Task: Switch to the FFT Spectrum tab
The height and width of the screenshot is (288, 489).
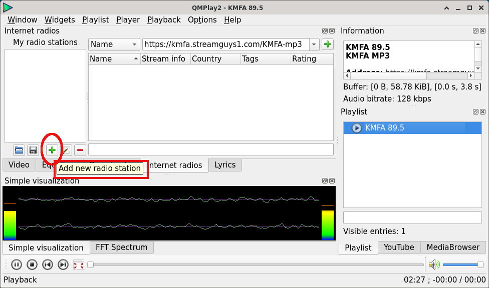Action: click(x=121, y=247)
